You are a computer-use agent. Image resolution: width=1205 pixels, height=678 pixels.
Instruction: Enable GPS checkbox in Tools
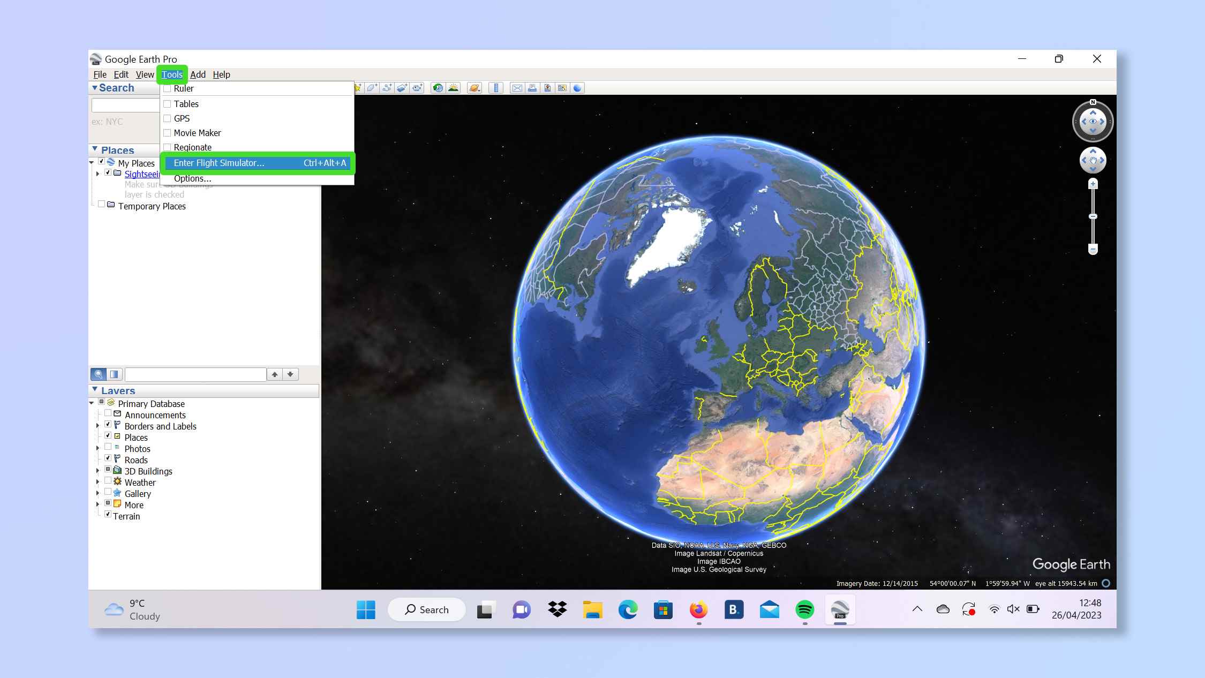tap(167, 118)
